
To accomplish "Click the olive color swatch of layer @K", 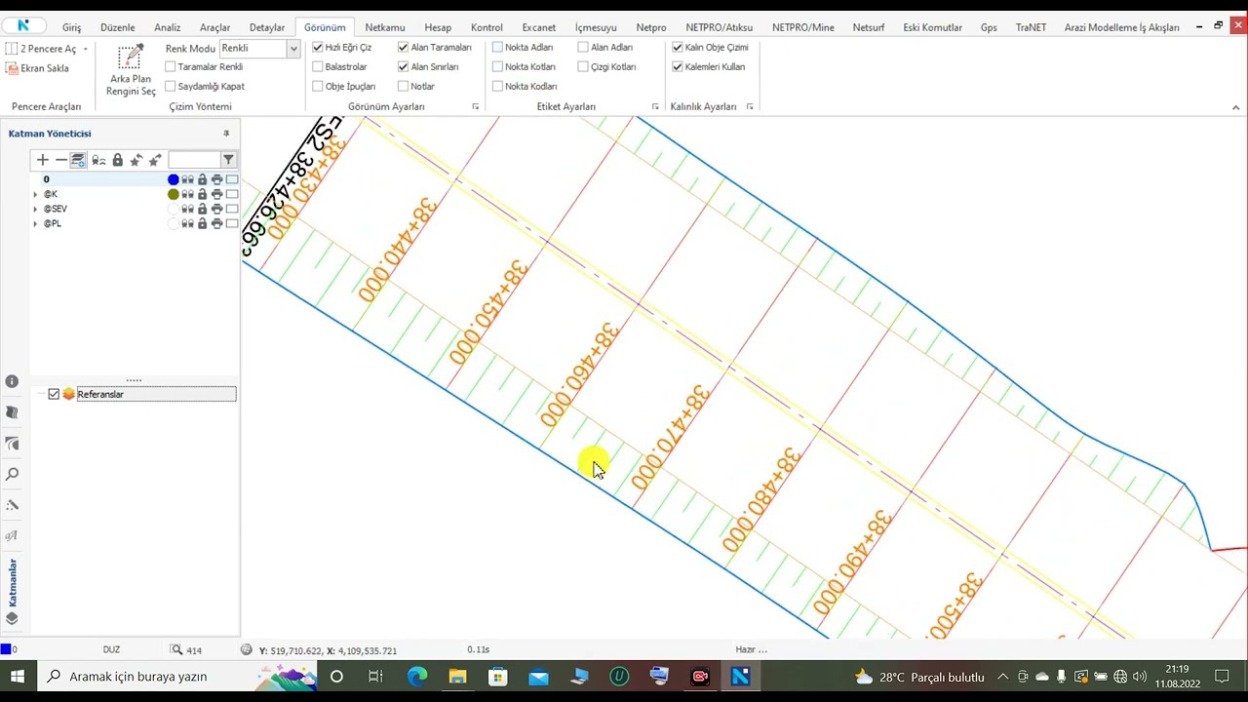I will click(174, 194).
